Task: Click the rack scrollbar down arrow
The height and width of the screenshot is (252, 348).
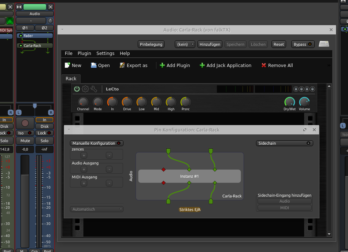Action: (329, 234)
